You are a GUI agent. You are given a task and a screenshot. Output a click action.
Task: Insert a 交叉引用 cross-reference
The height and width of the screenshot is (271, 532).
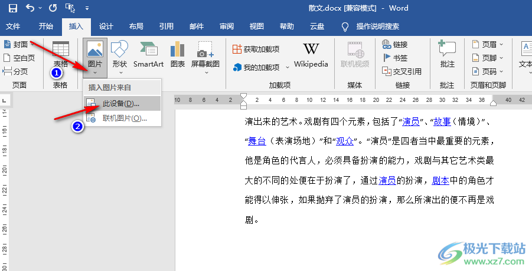[x=402, y=71]
